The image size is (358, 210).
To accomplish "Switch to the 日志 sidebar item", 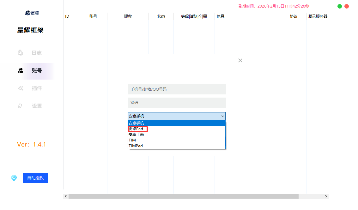I will [x=37, y=53].
